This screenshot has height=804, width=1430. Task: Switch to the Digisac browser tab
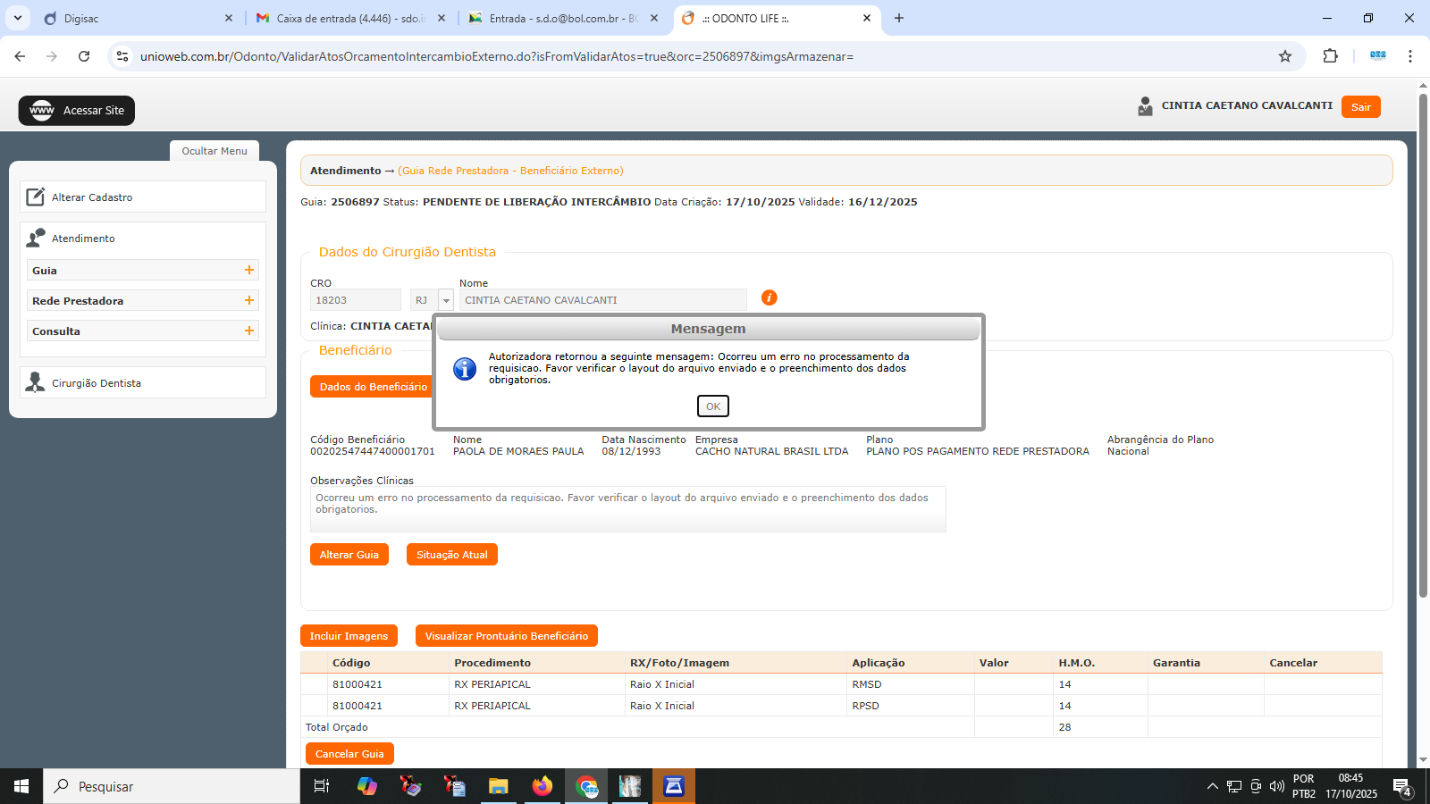(x=139, y=18)
